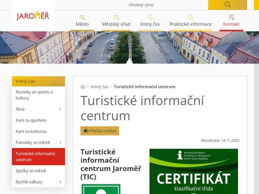This screenshot has width=259, height=194.
Task: Expand the Rychlé odkazy arrow
Action: pos(60,182)
